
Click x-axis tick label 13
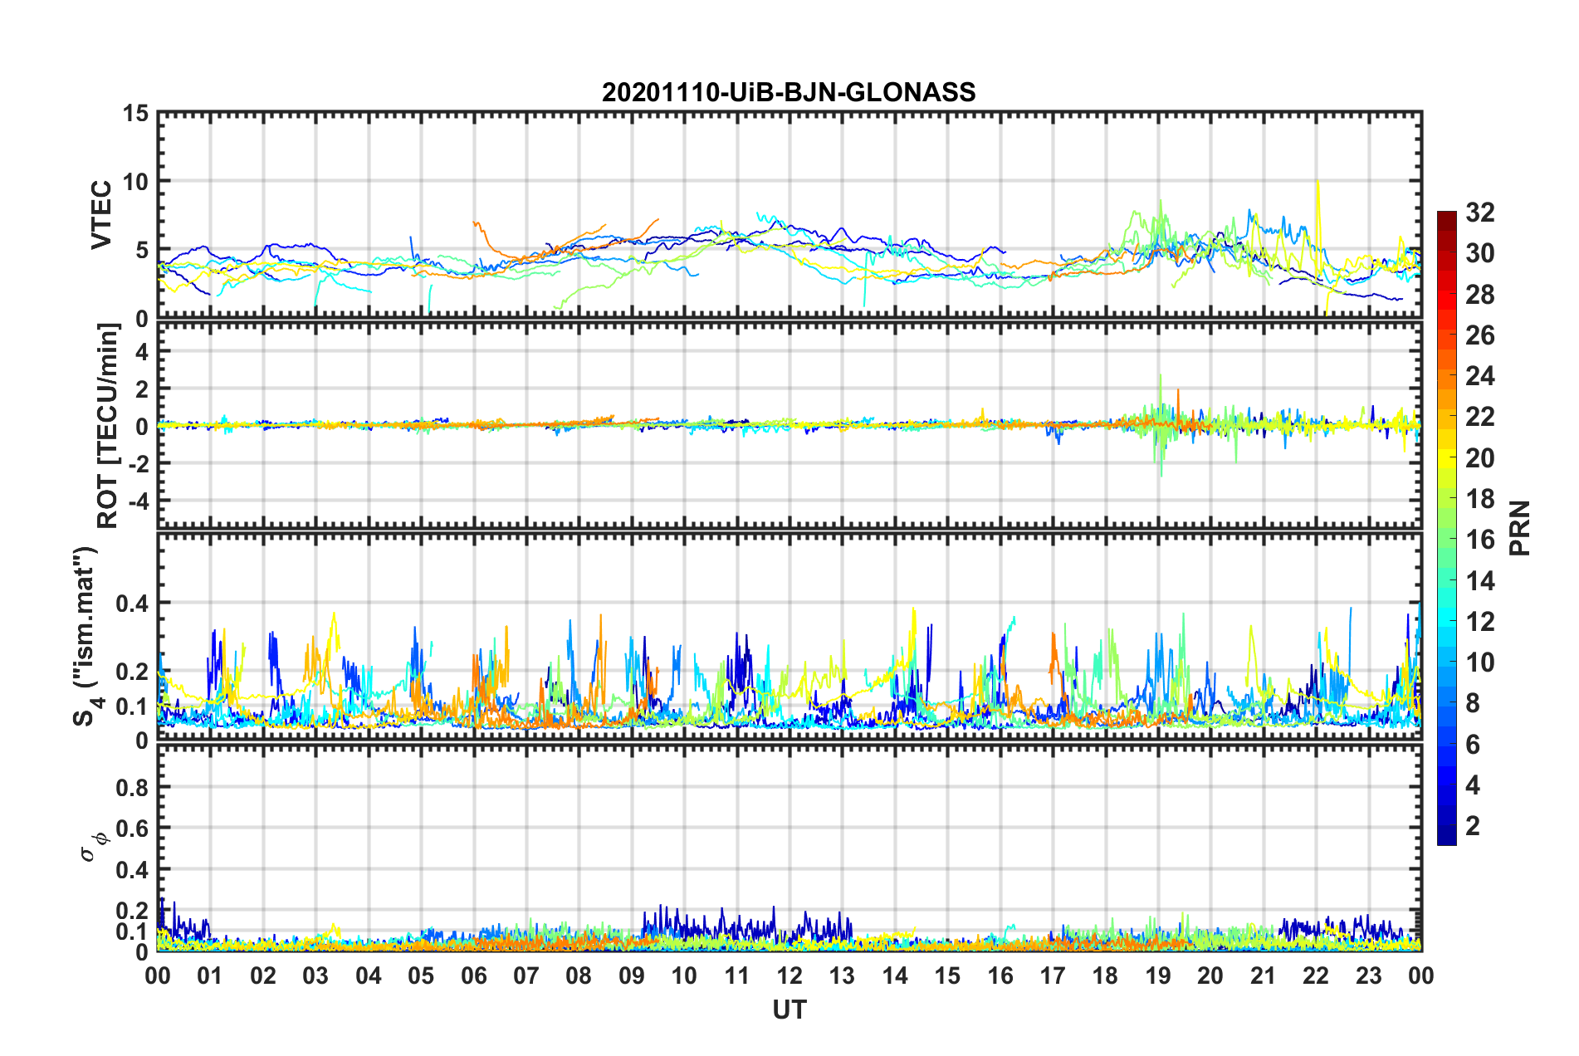tap(842, 976)
